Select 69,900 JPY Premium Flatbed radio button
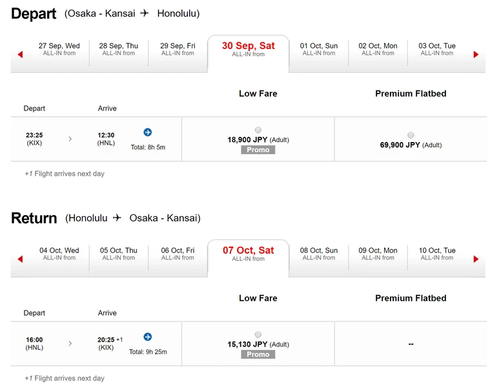 tap(411, 135)
